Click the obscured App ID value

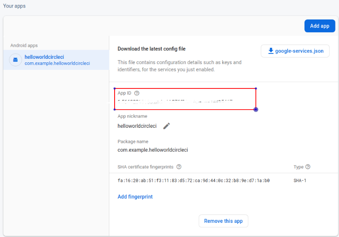(x=175, y=102)
